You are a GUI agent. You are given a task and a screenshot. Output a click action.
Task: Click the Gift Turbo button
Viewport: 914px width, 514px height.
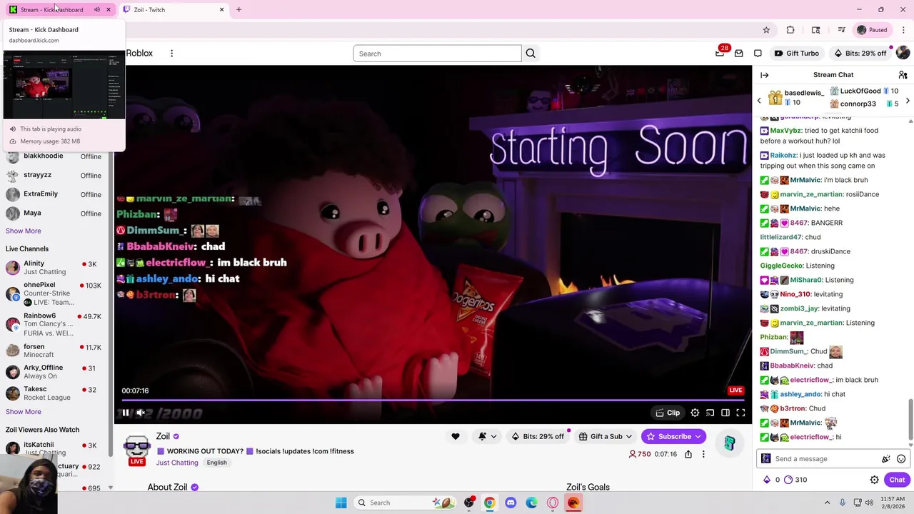pos(796,54)
